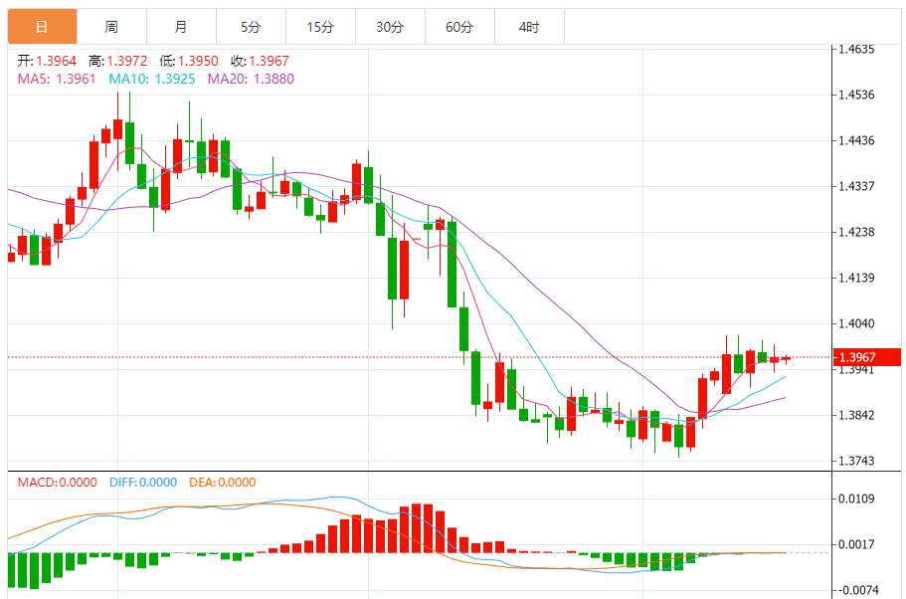
Task: Switch to the 月 monthly tab
Action: click(x=181, y=27)
